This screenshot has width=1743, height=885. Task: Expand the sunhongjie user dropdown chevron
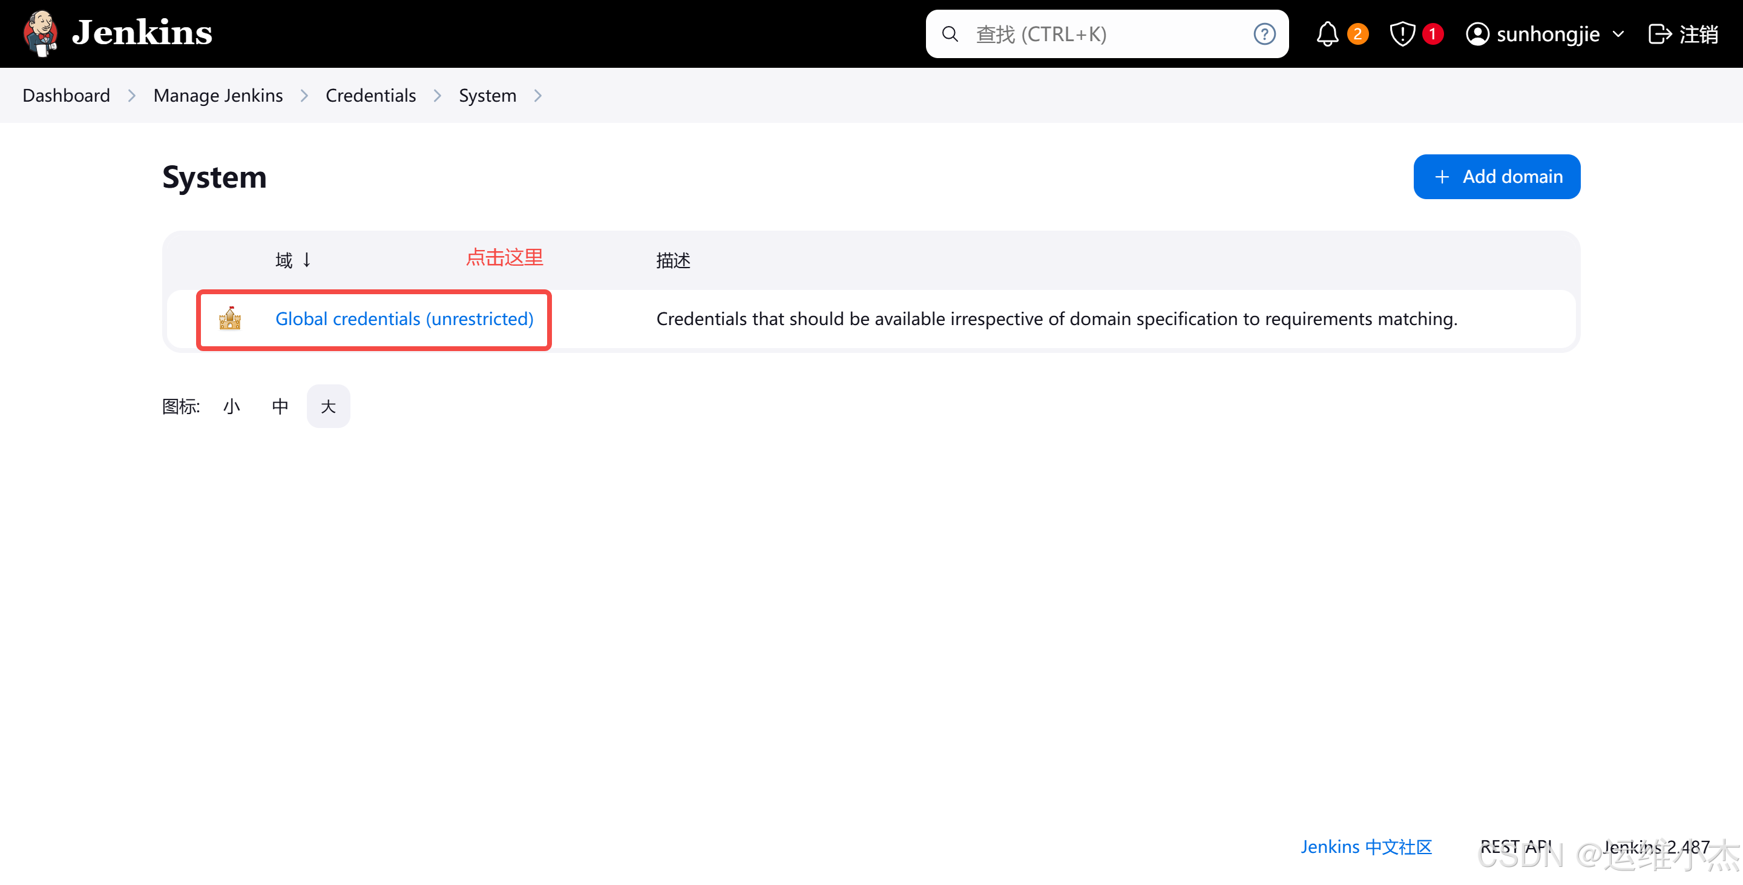[1618, 34]
